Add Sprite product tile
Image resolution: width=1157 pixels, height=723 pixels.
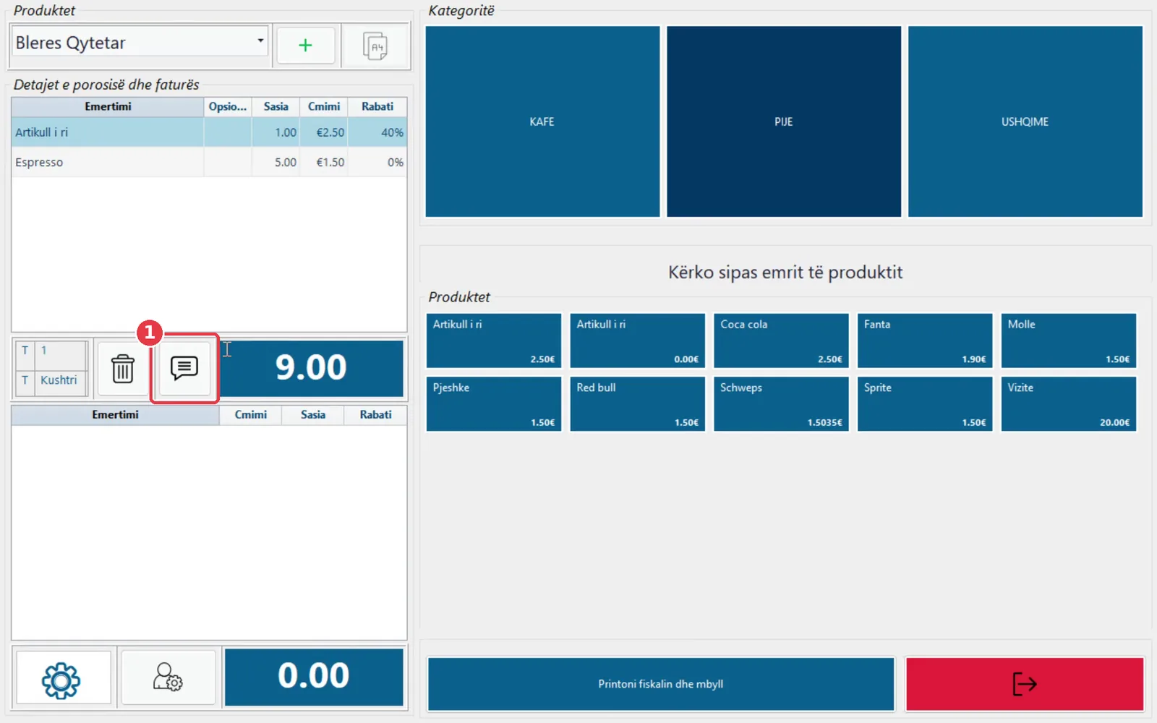click(x=925, y=404)
